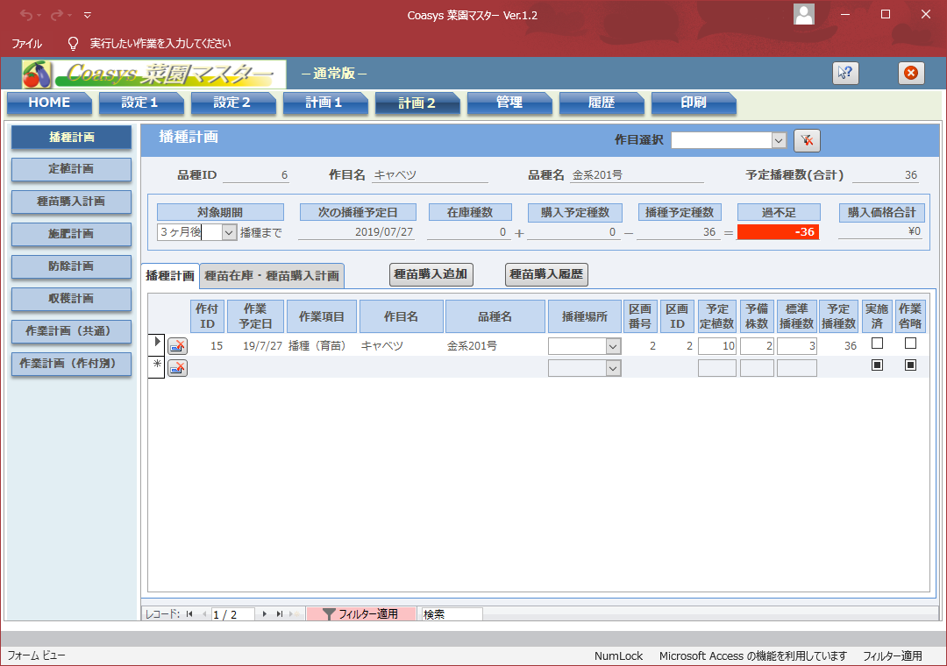
Task: Check 実施済 checkbox for キャベツ row
Action: click(877, 344)
